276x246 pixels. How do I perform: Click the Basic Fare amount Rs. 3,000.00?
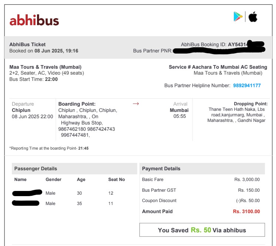pyautogui.click(x=247, y=180)
